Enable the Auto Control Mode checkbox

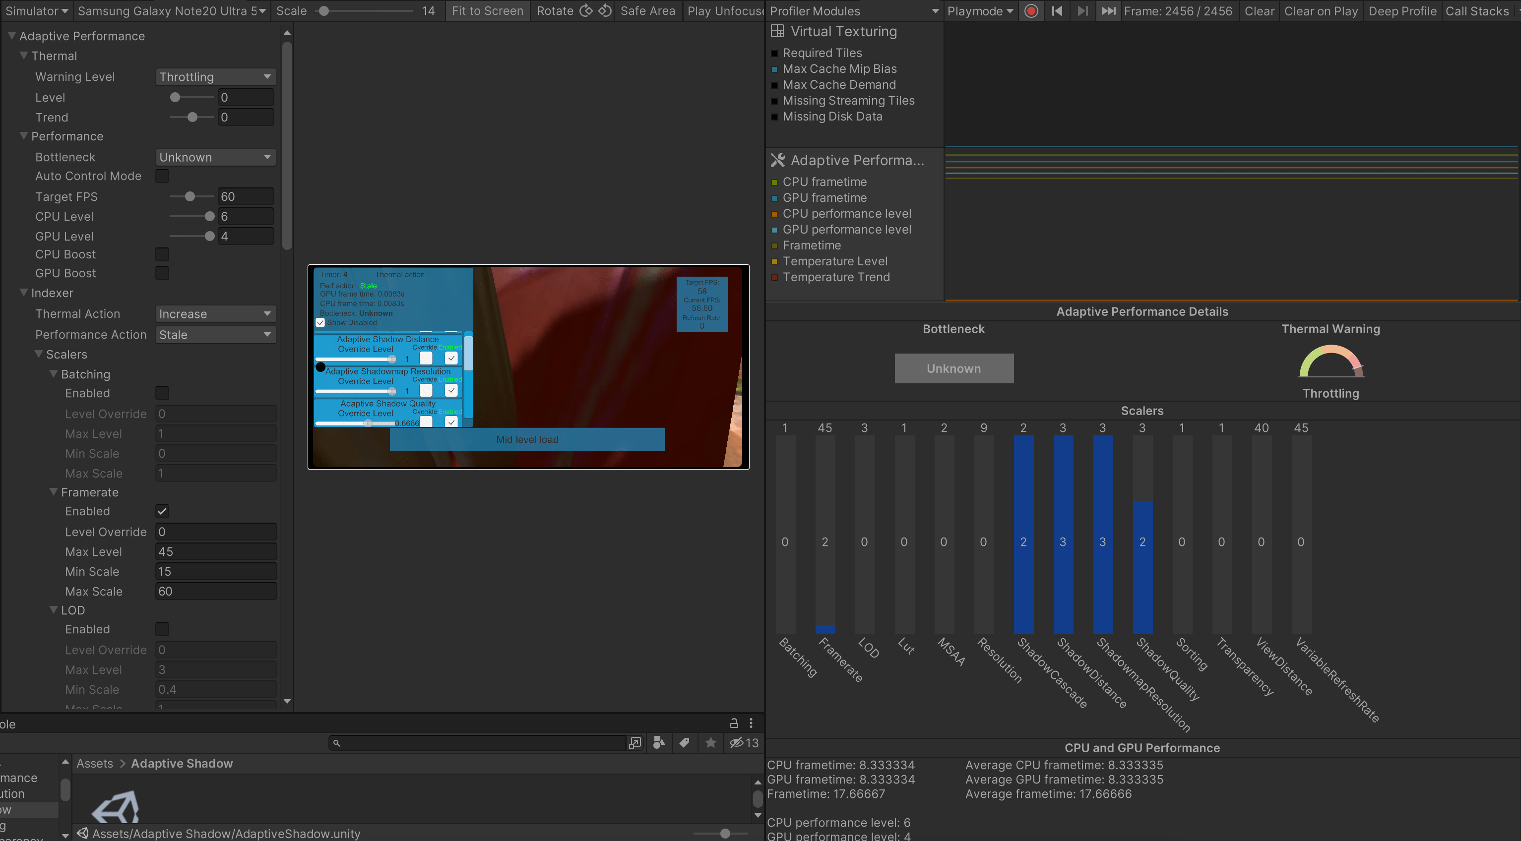162,176
